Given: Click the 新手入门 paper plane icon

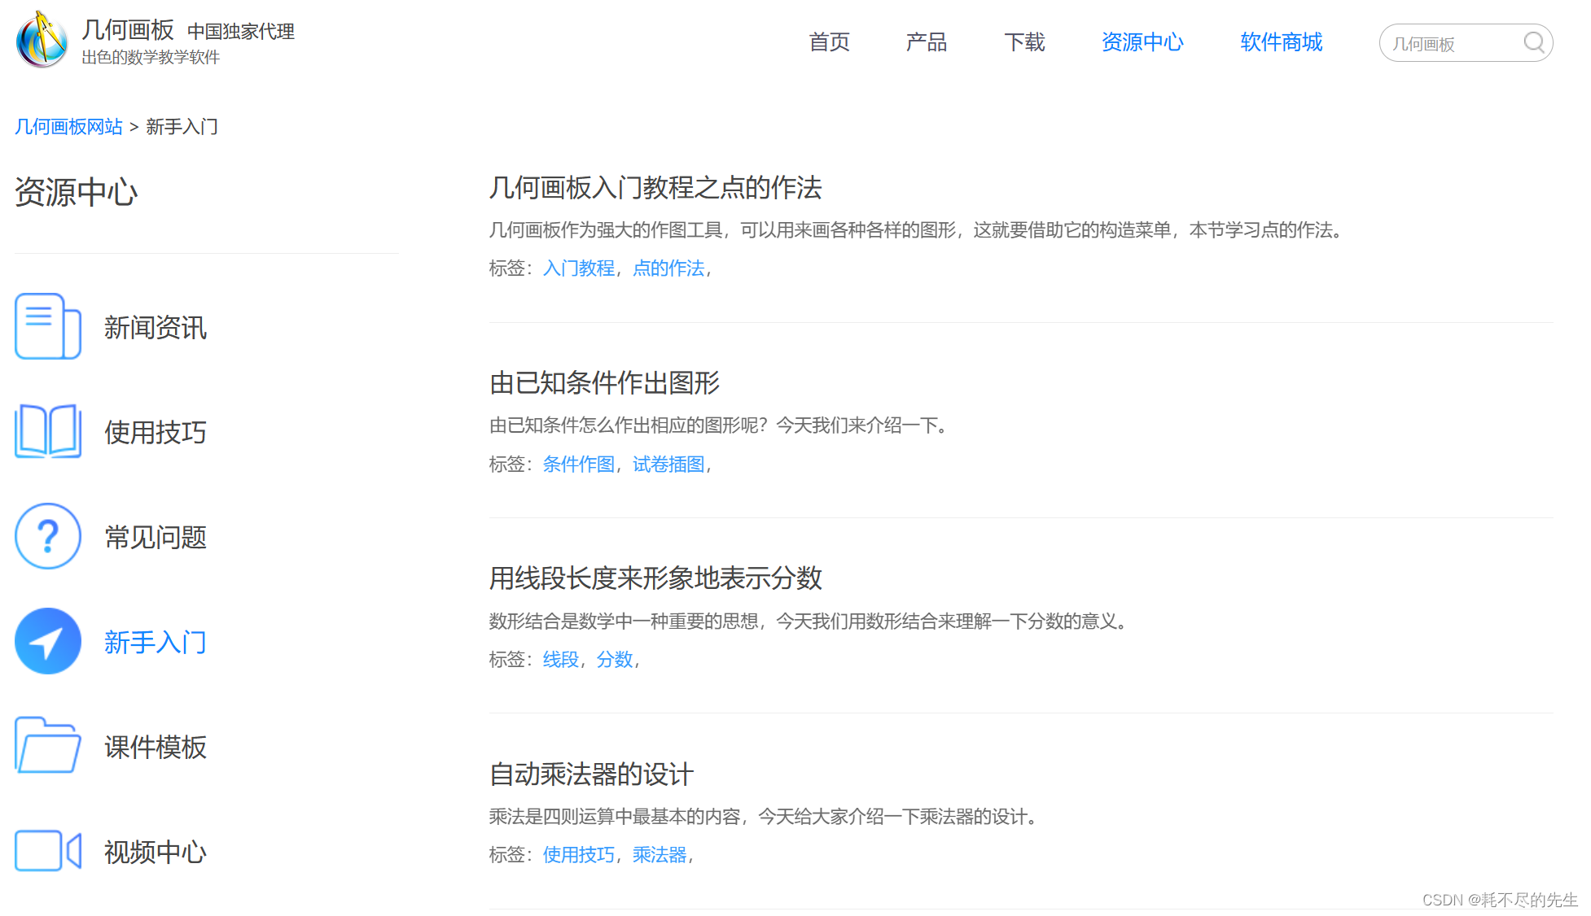Looking at the screenshot, I should (47, 641).
